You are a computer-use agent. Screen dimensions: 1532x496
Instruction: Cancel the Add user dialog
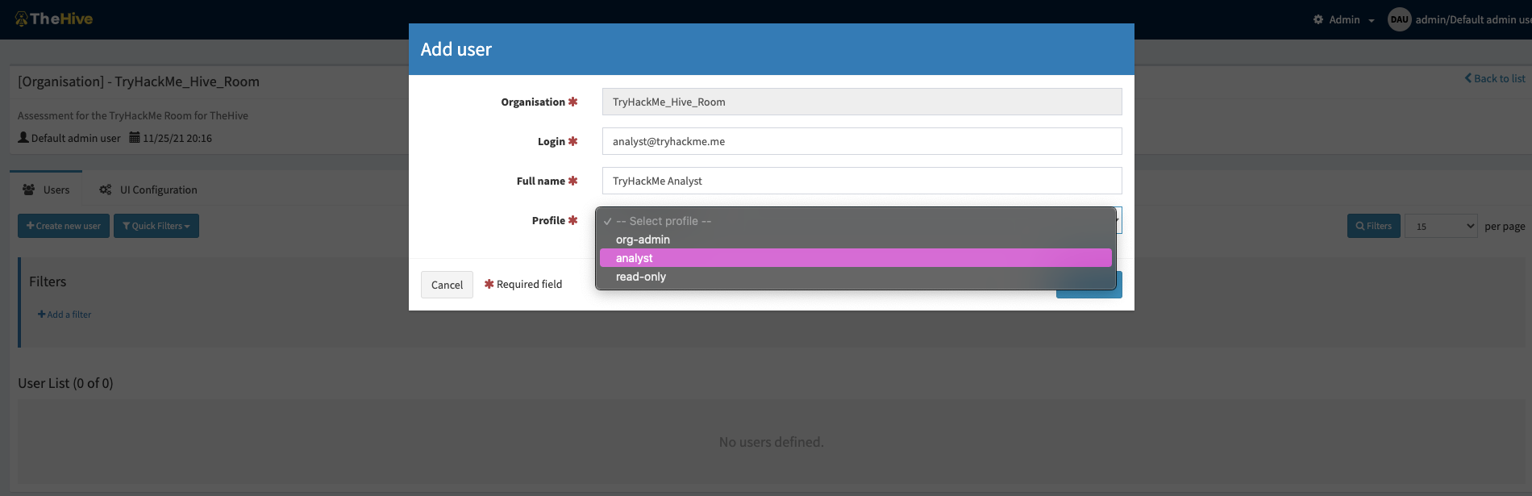click(447, 285)
